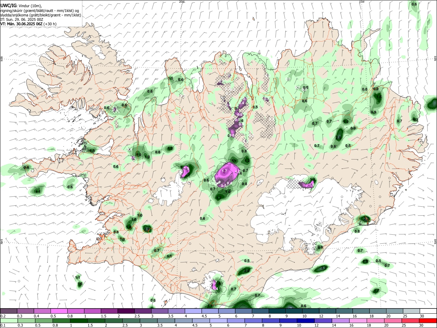The height and width of the screenshot is (328, 437).
Task: Pick the violet 3 swatch in upper legend
Action: pos(160,311)
